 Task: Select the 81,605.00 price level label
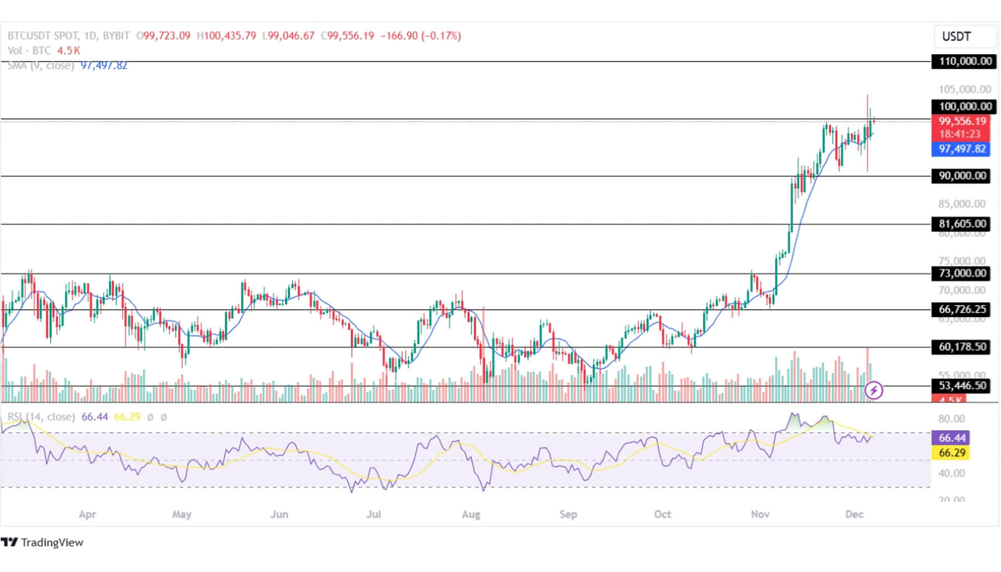coord(962,224)
